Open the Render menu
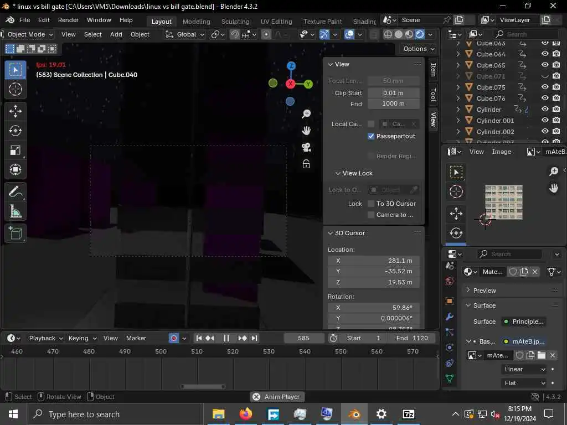The image size is (567, 425). pos(68,20)
